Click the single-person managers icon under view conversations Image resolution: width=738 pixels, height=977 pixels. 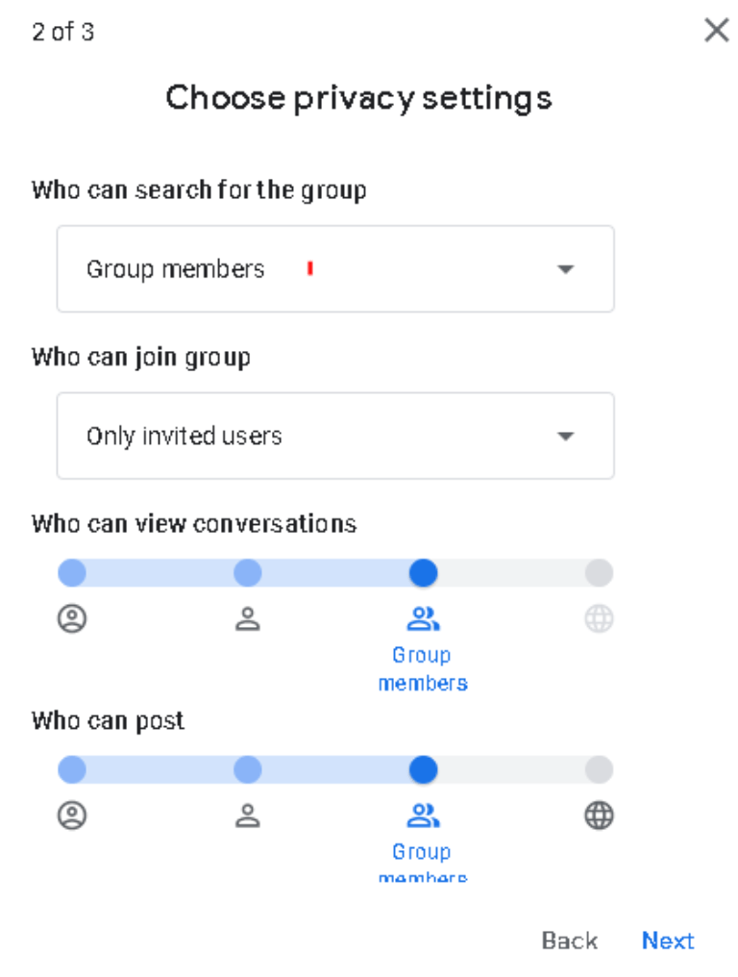pos(247,619)
